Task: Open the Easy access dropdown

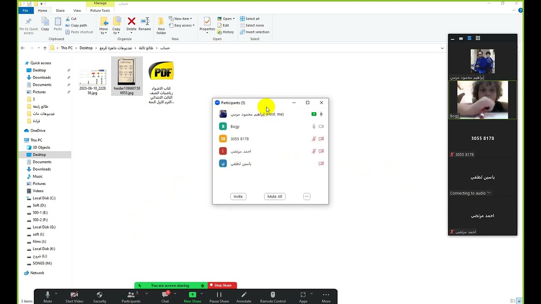Action: coord(182,25)
